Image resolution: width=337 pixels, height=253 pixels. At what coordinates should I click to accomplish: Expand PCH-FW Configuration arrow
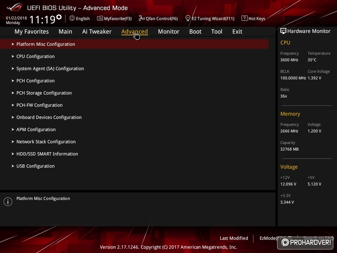(x=13, y=105)
